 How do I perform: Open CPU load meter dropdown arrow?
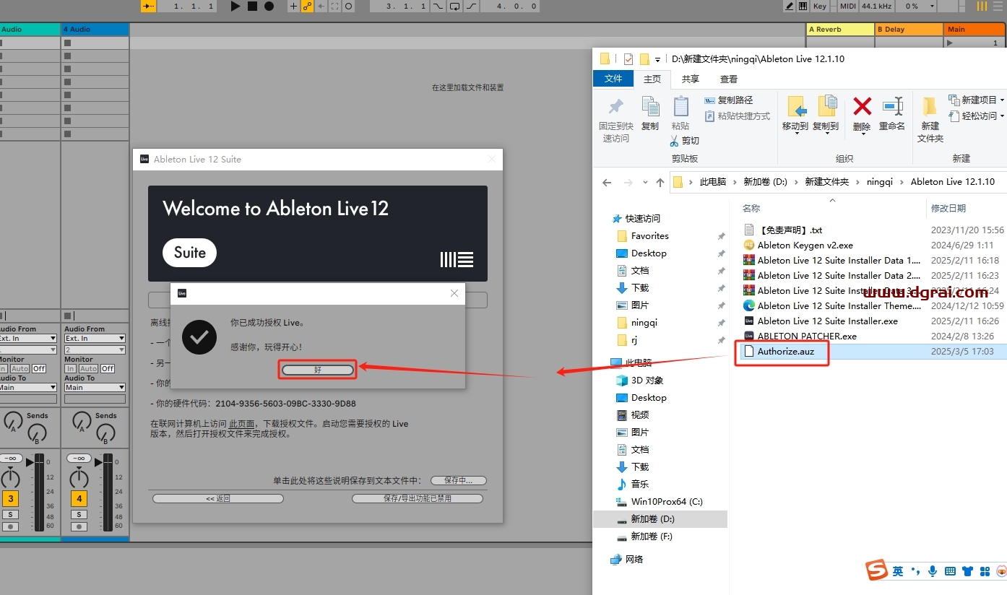(x=932, y=6)
